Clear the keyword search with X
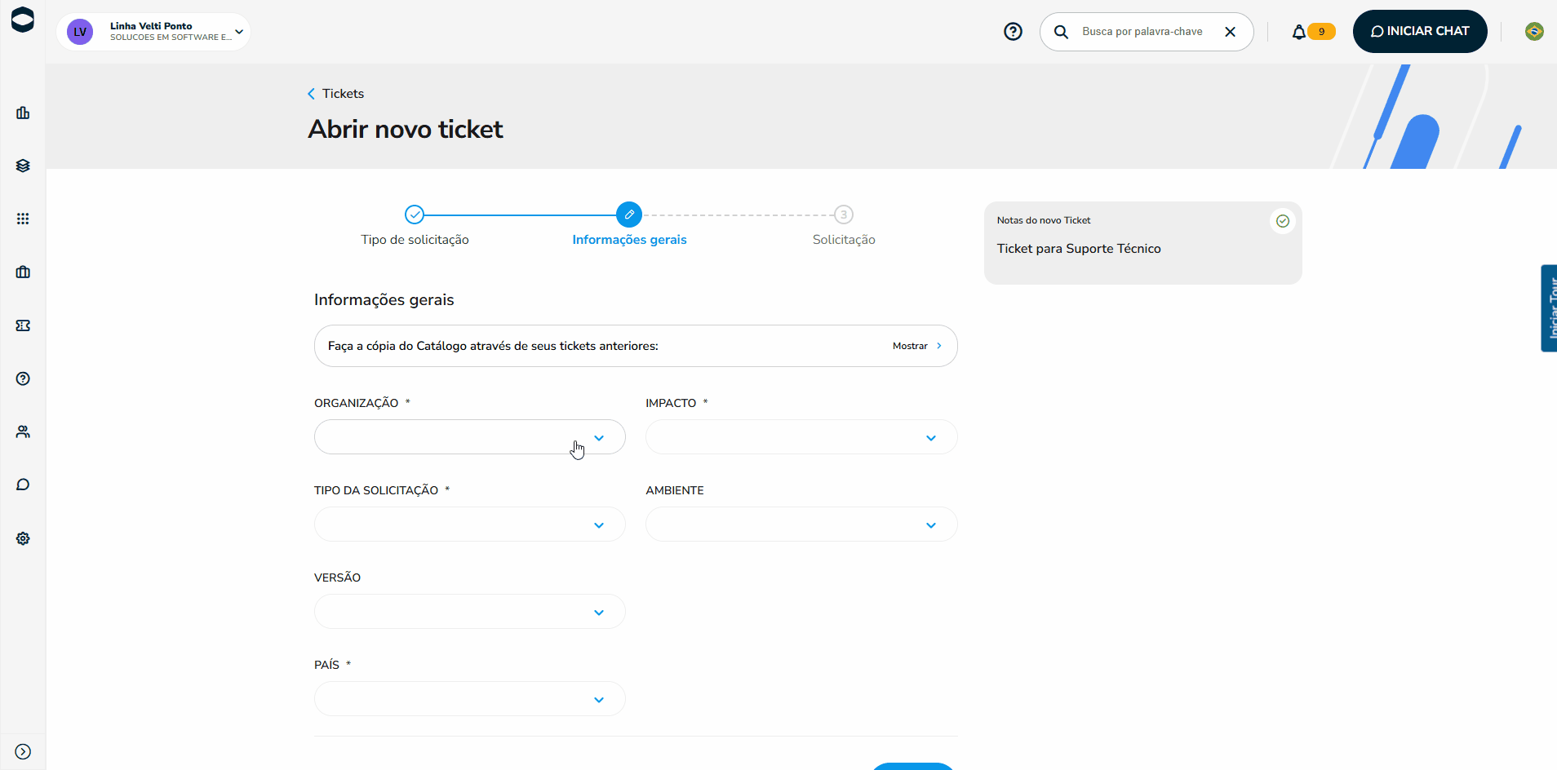The height and width of the screenshot is (770, 1557). coord(1231,32)
